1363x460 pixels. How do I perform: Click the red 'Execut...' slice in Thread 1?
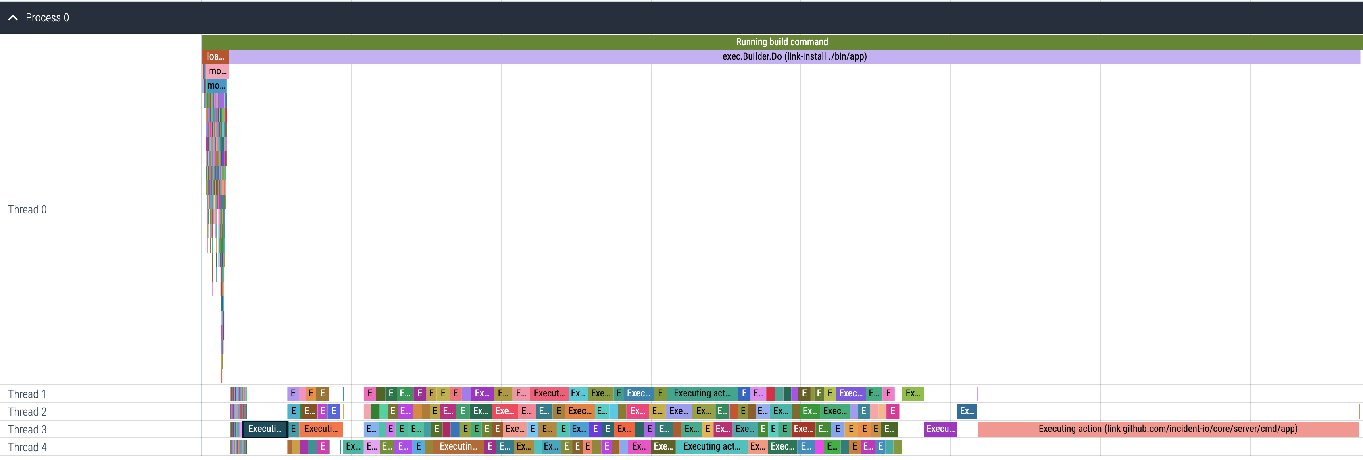(x=549, y=394)
